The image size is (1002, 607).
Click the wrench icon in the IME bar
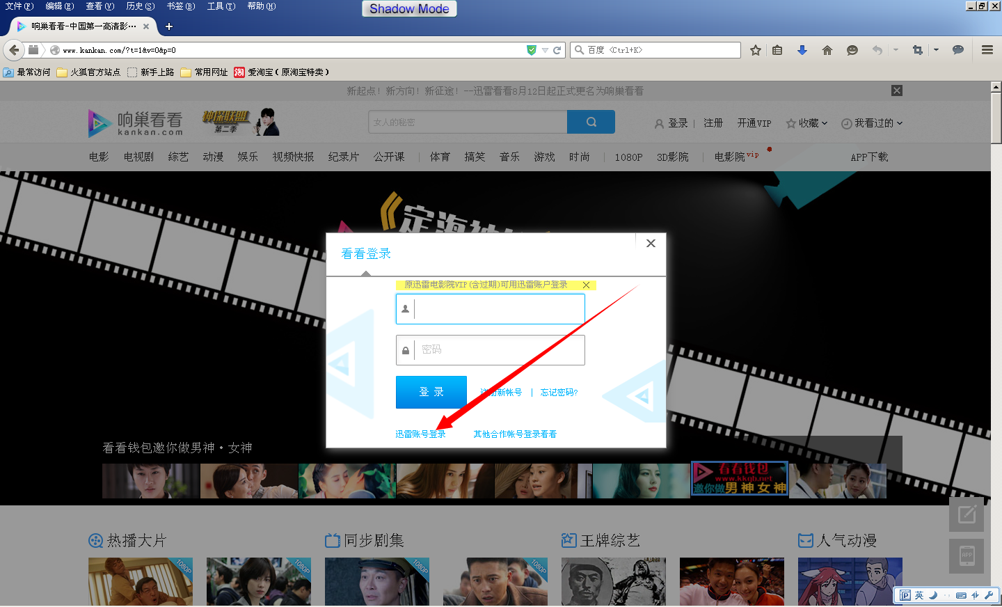click(989, 595)
